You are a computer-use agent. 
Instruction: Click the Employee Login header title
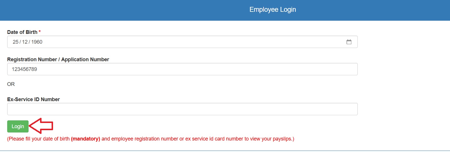pos(272,9)
